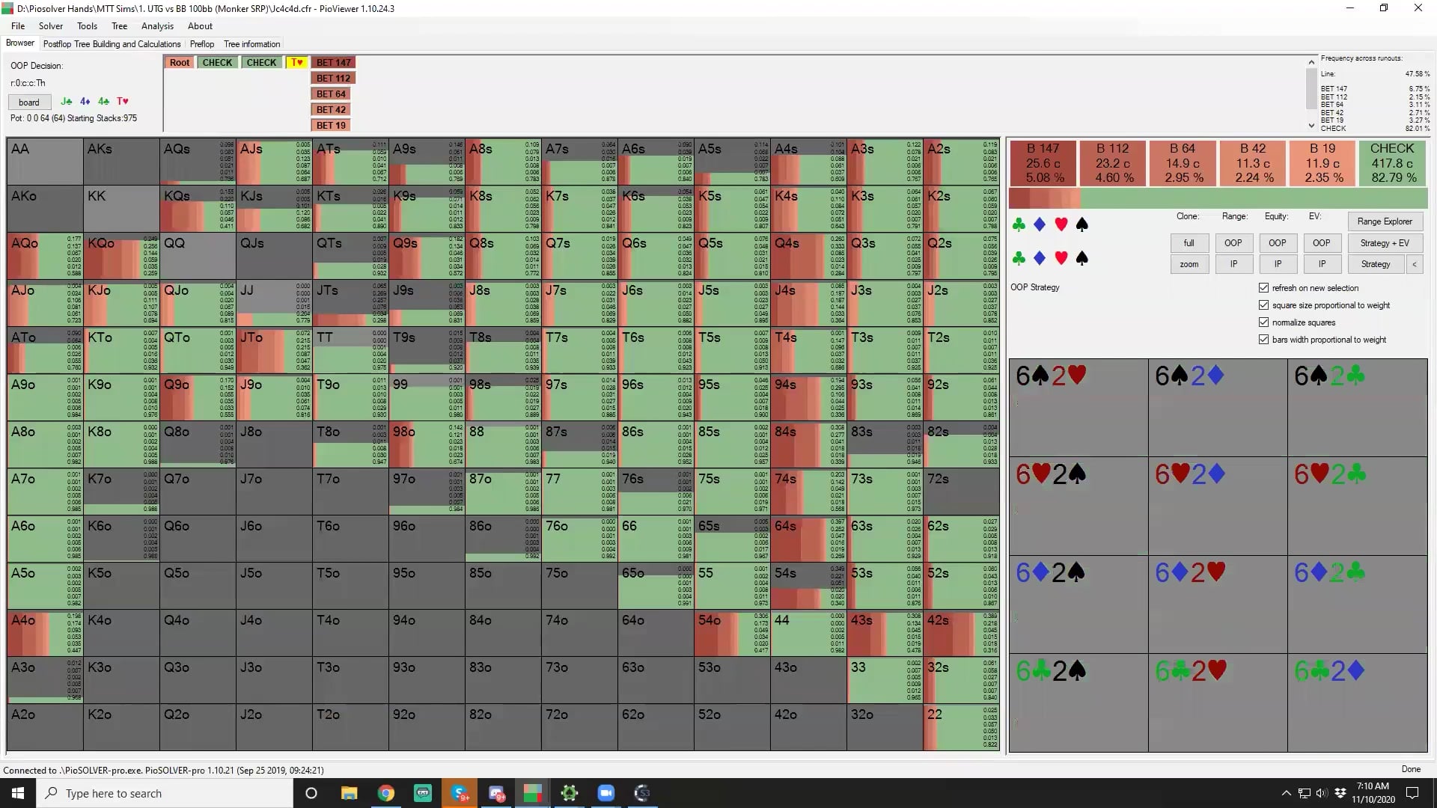Select the red heart suit icon in second row
This screenshot has height=808, width=1437.
(1061, 258)
